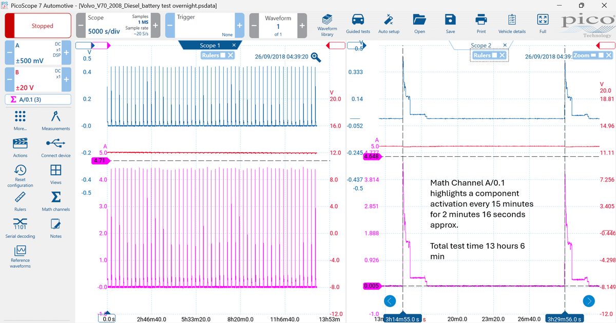Increase the Trigger setting
Screen dimensions: 616x323
coord(240,25)
